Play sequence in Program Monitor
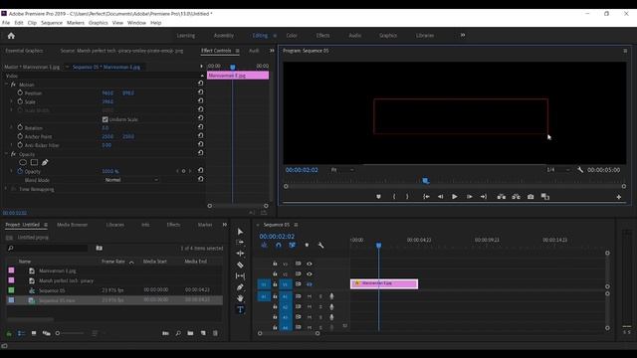Screen dimensions: 637x358 click(455, 197)
